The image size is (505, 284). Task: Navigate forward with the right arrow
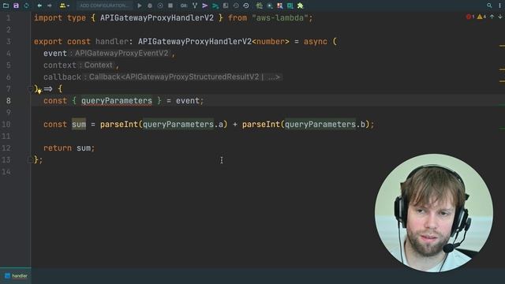[x=50, y=6]
